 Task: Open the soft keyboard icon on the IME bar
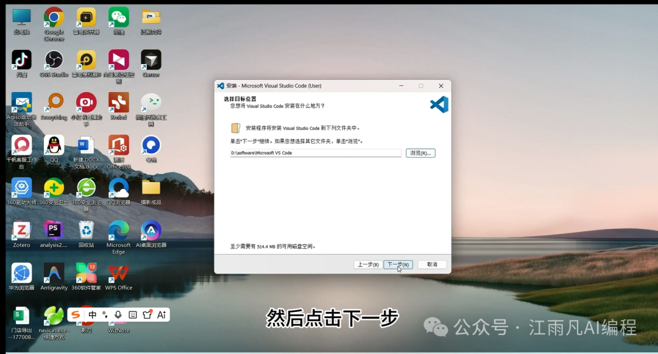click(x=133, y=314)
